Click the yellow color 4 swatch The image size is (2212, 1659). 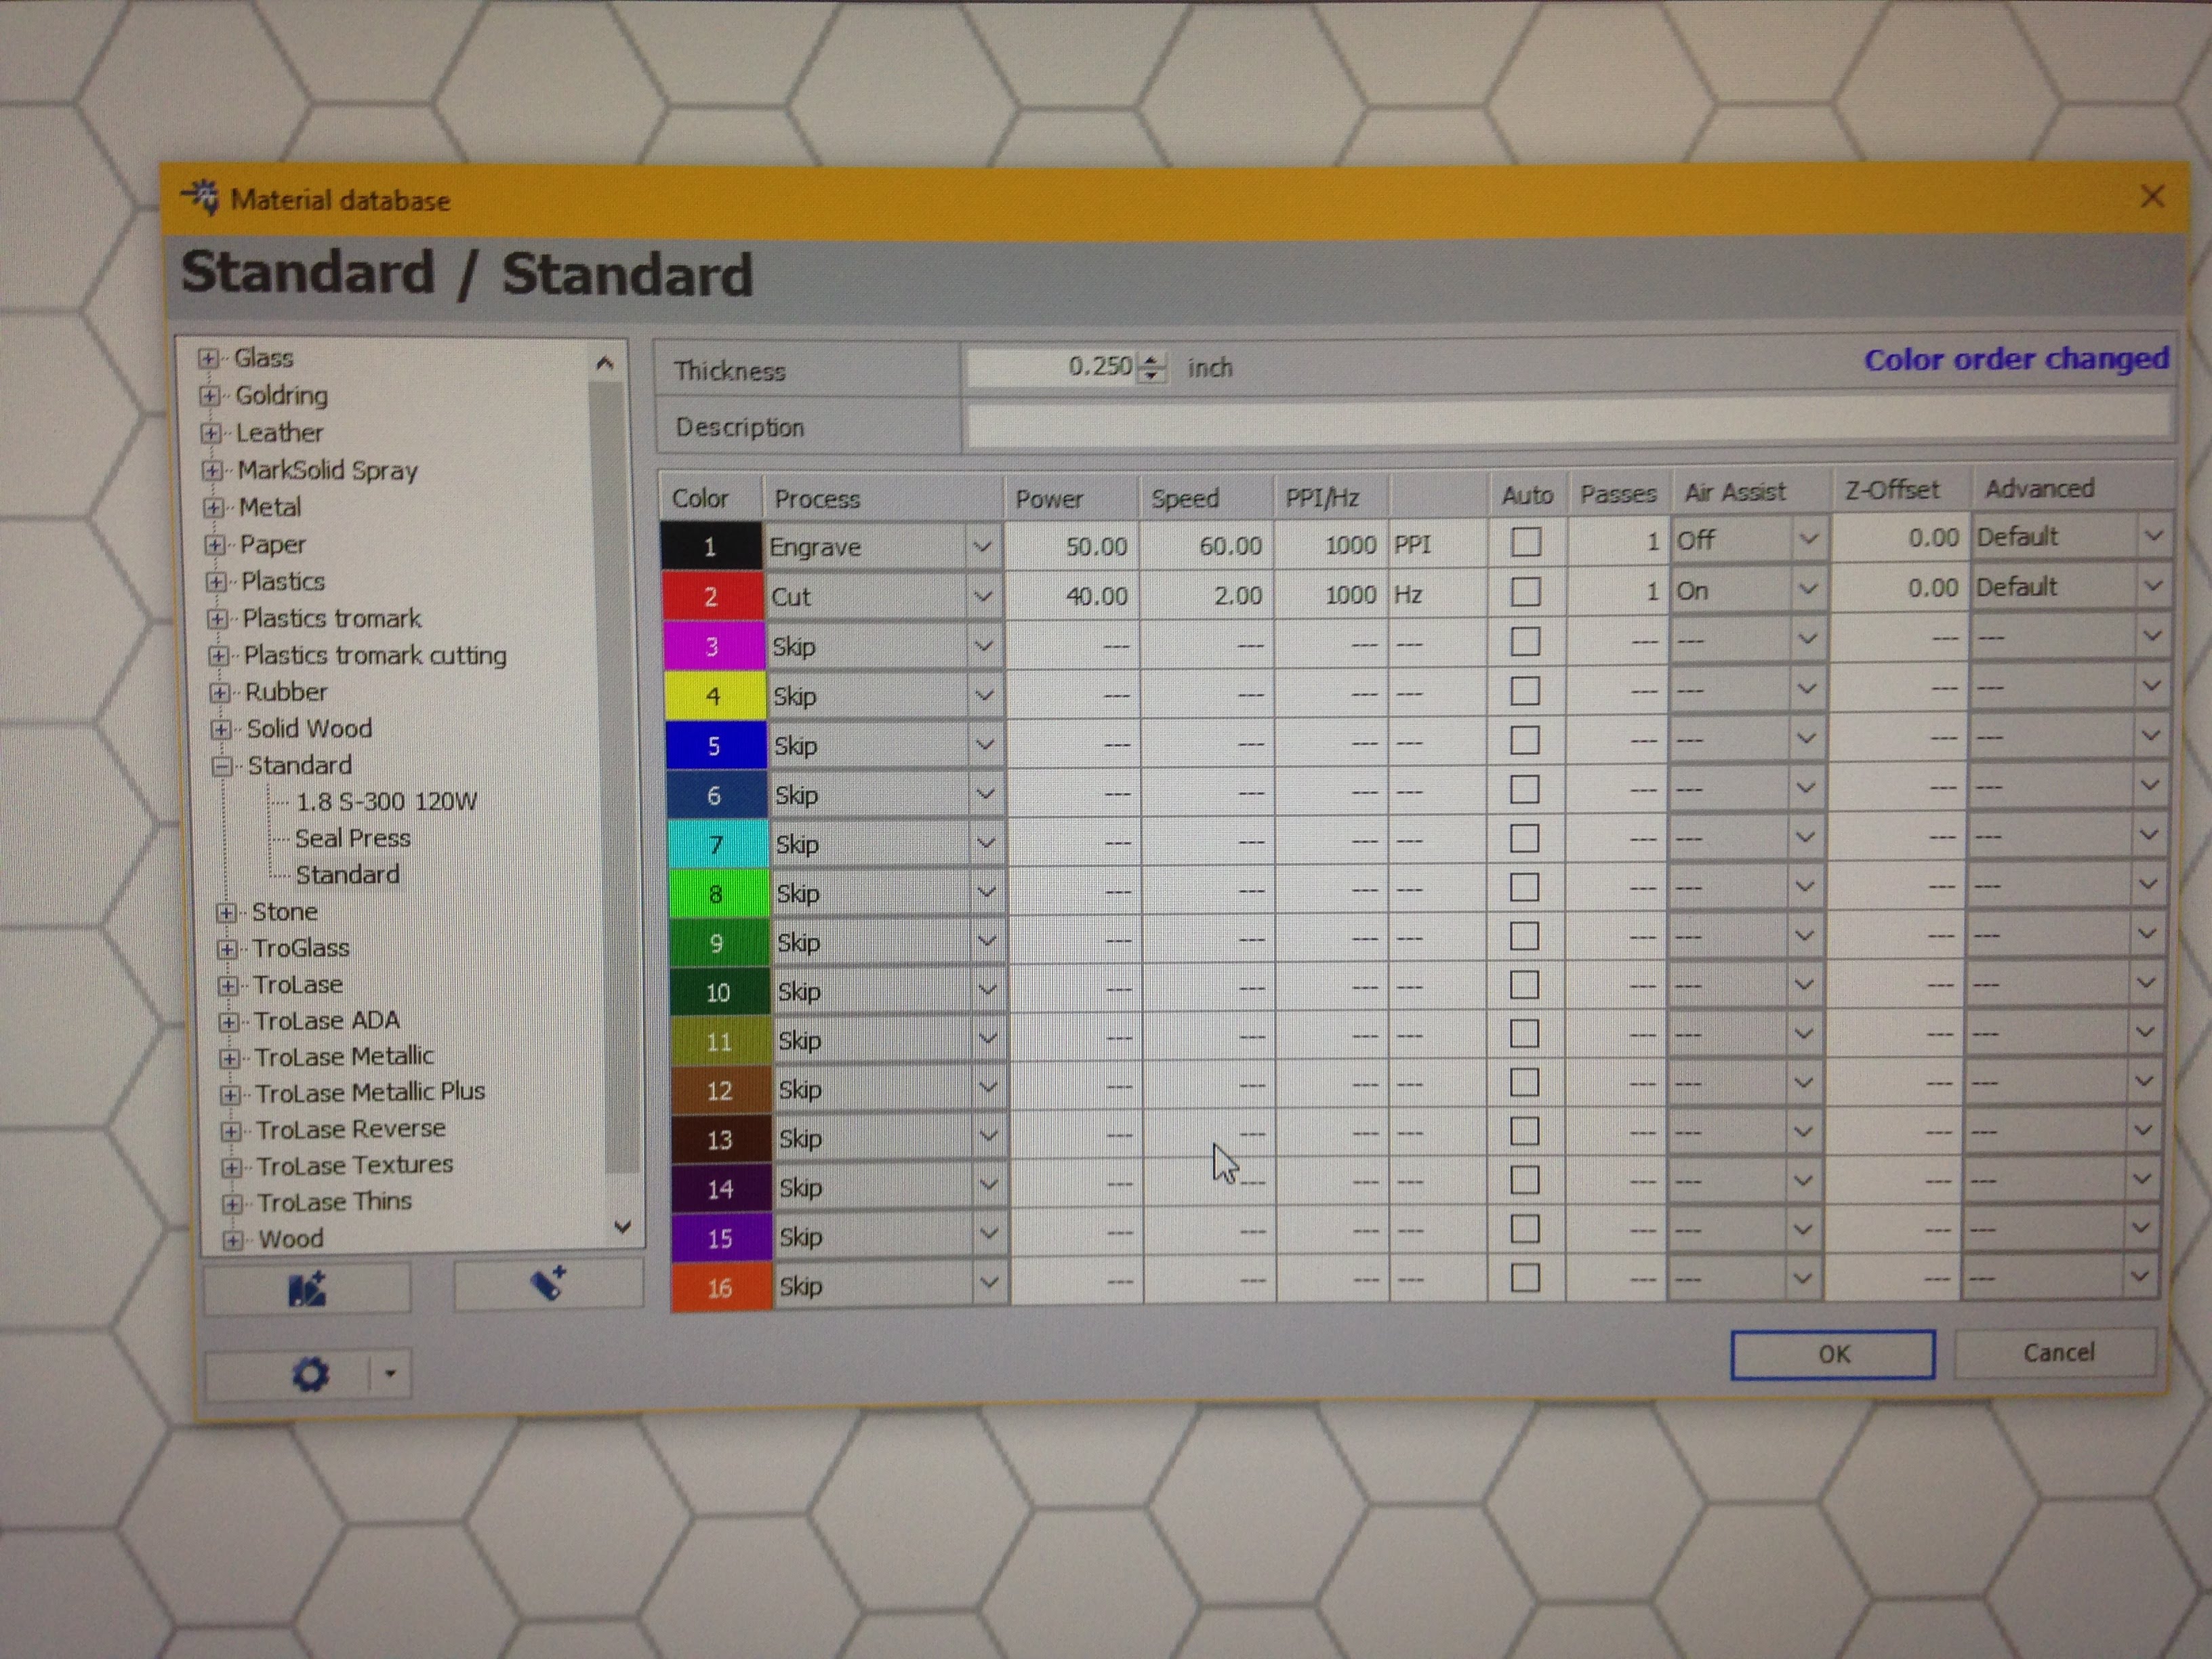tap(714, 696)
